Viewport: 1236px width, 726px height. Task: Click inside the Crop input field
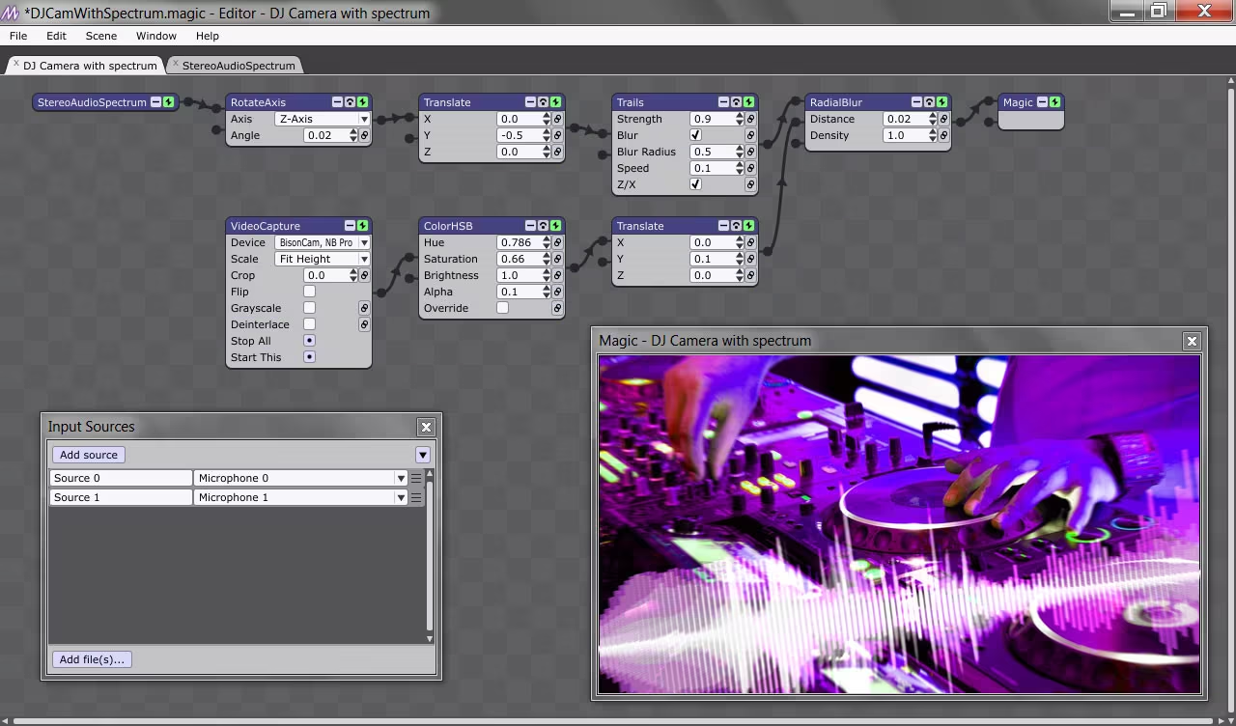[323, 275]
